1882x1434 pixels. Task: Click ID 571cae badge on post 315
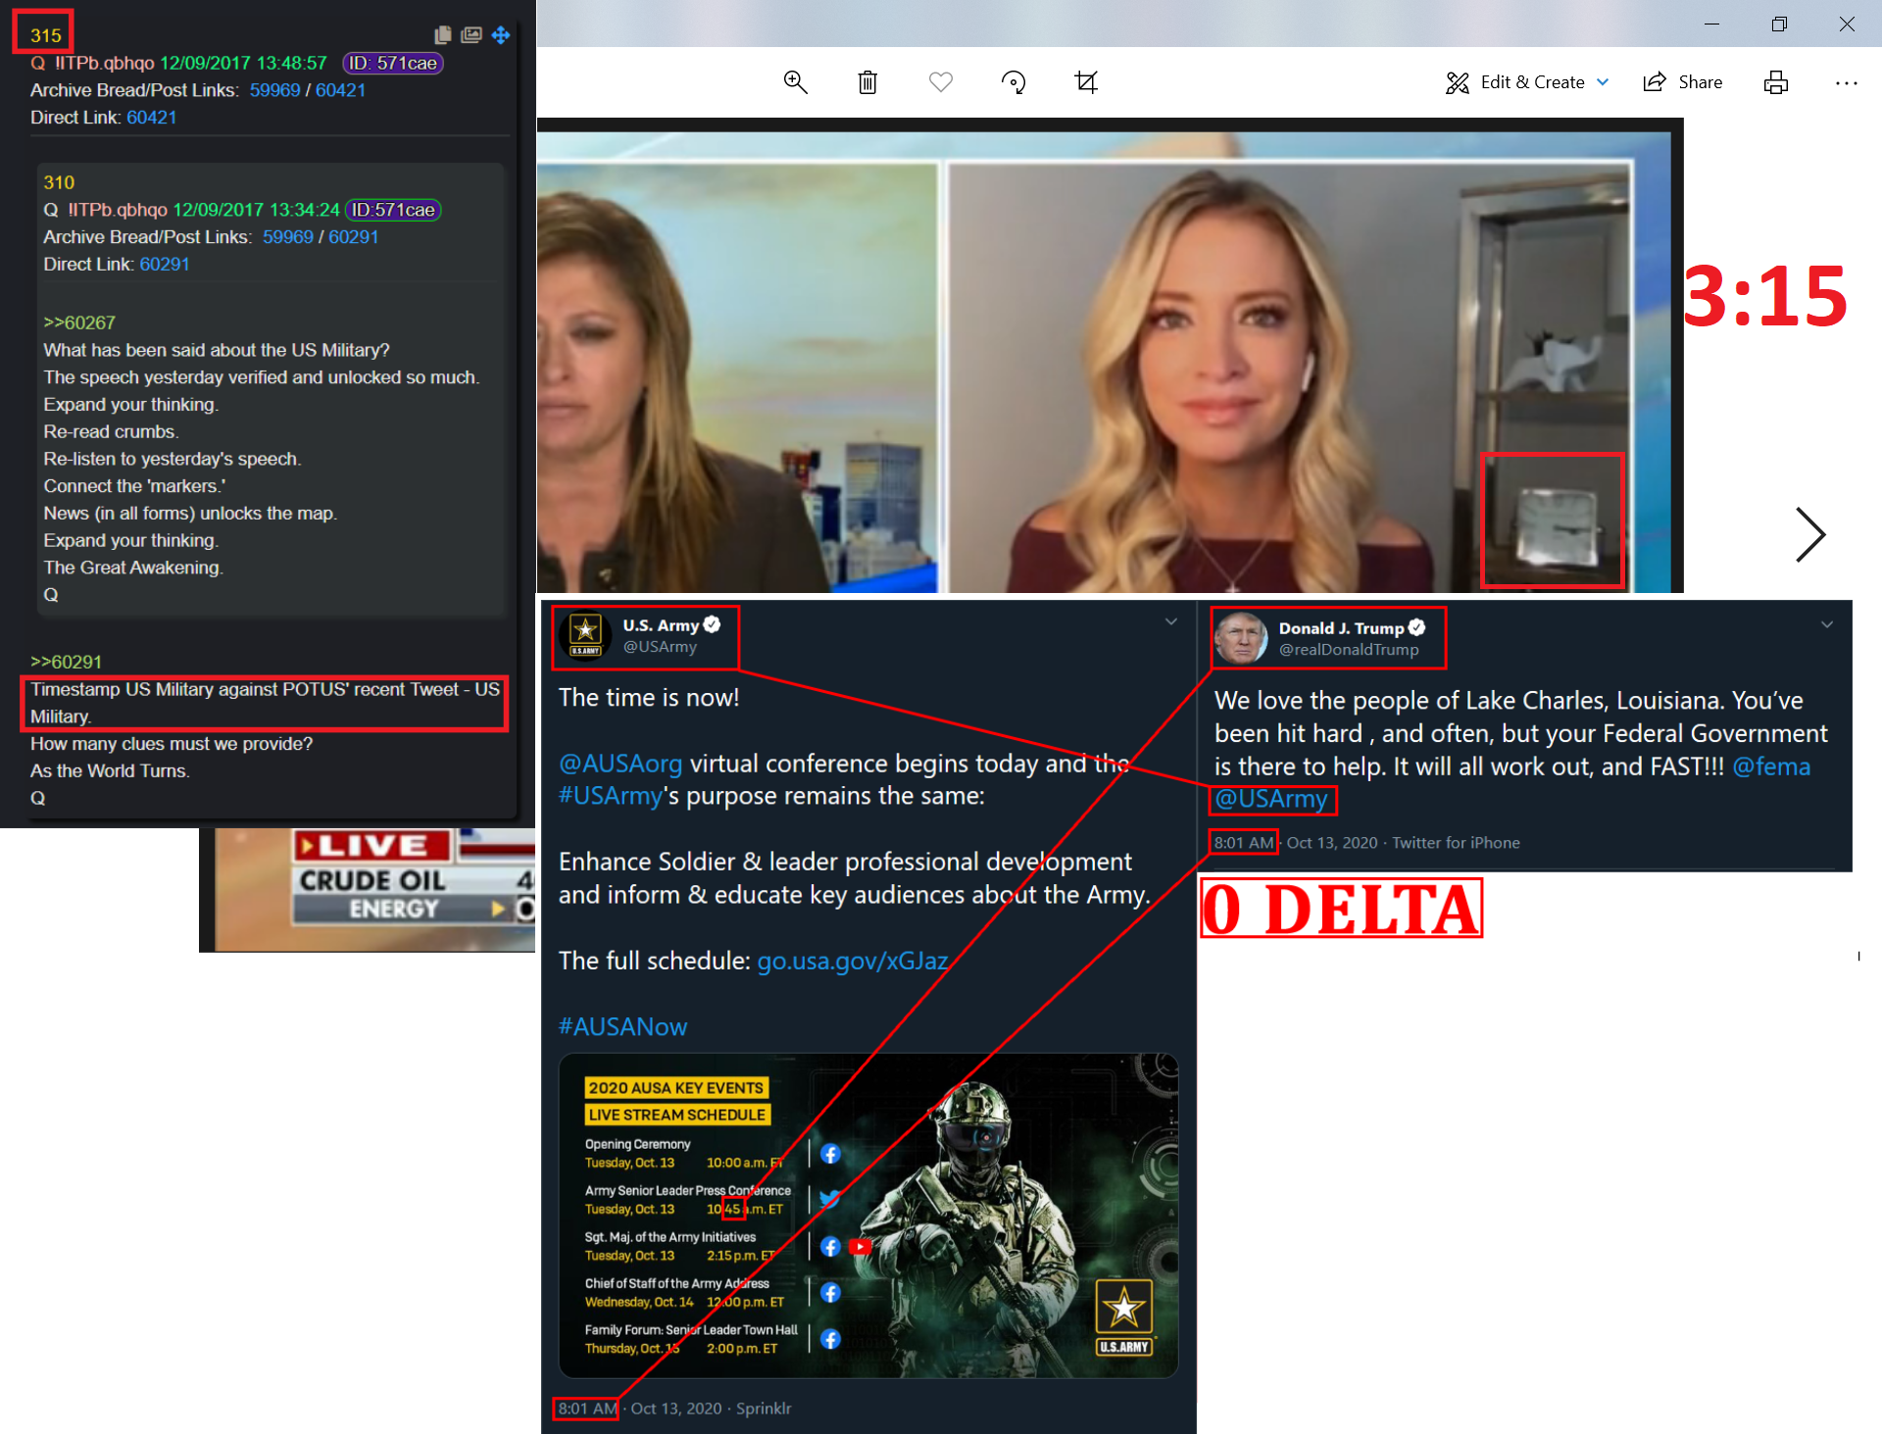click(x=393, y=63)
